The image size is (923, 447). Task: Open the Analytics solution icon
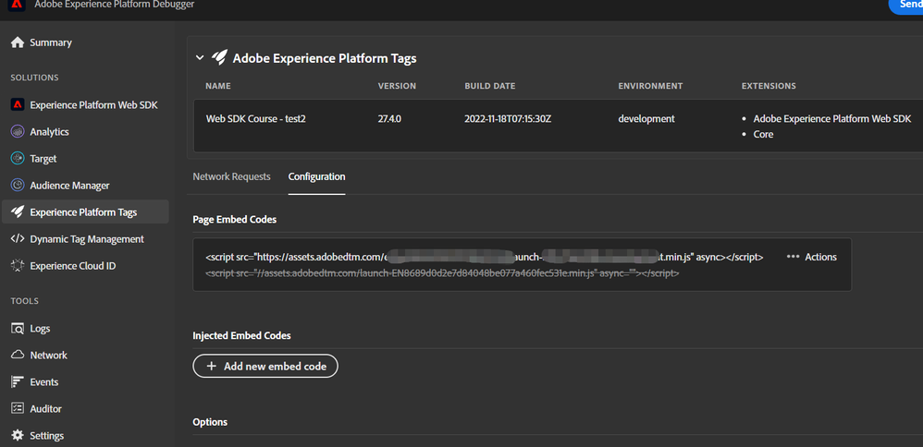[17, 132]
